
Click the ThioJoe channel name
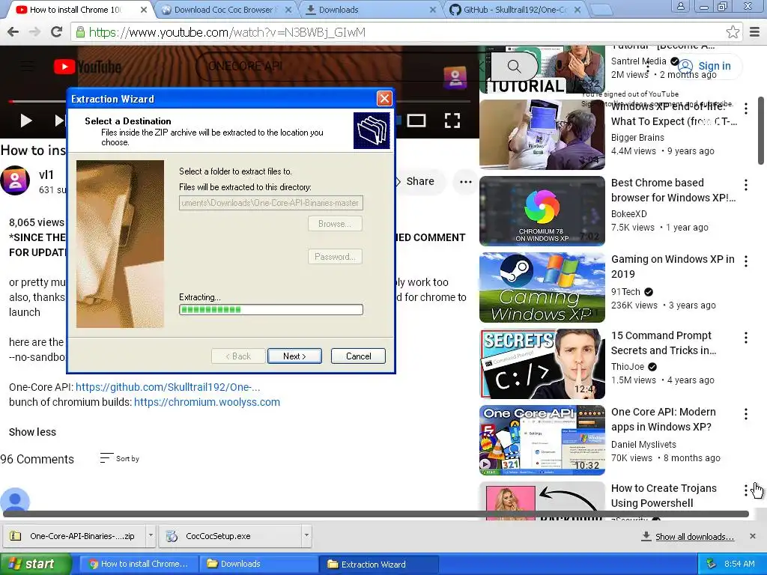pyautogui.click(x=628, y=366)
